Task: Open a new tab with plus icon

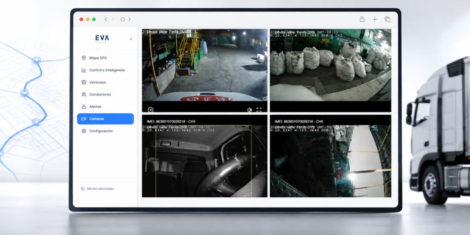Action: tap(375, 19)
